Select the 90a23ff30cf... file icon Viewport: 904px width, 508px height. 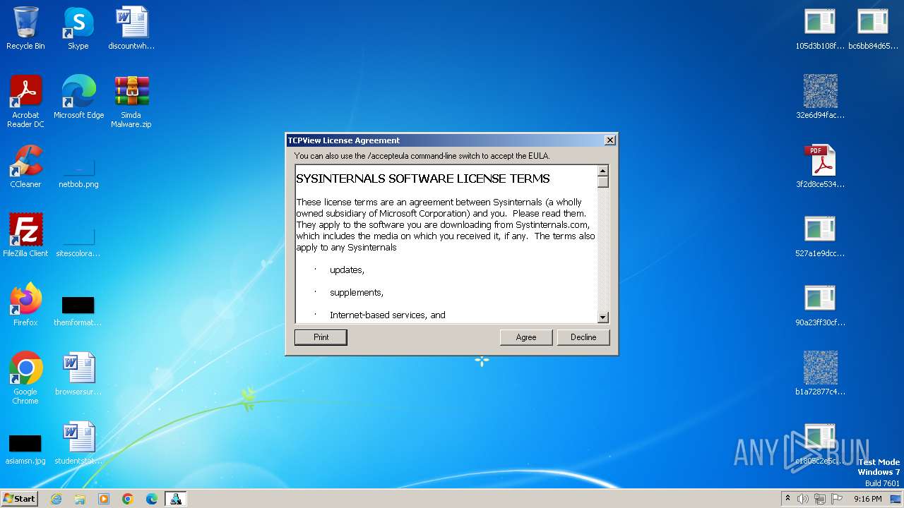coord(820,305)
